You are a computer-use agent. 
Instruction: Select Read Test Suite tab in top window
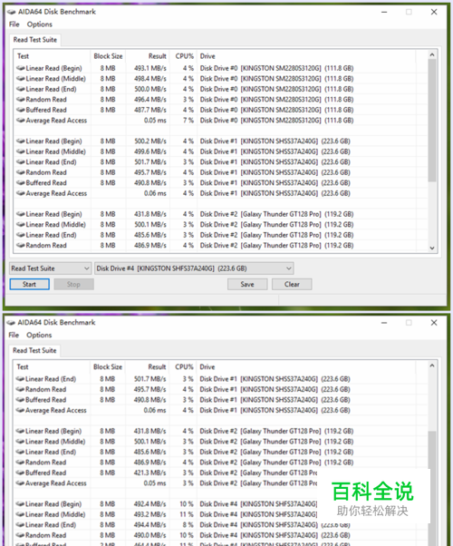pyautogui.click(x=35, y=40)
